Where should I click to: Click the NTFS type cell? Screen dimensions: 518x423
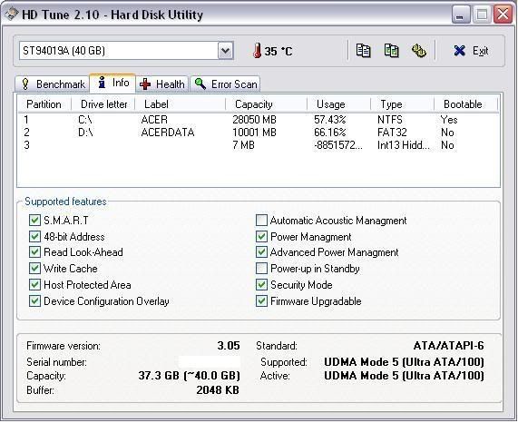click(x=390, y=119)
